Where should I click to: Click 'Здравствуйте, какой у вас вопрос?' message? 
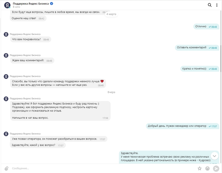tap(38, 145)
